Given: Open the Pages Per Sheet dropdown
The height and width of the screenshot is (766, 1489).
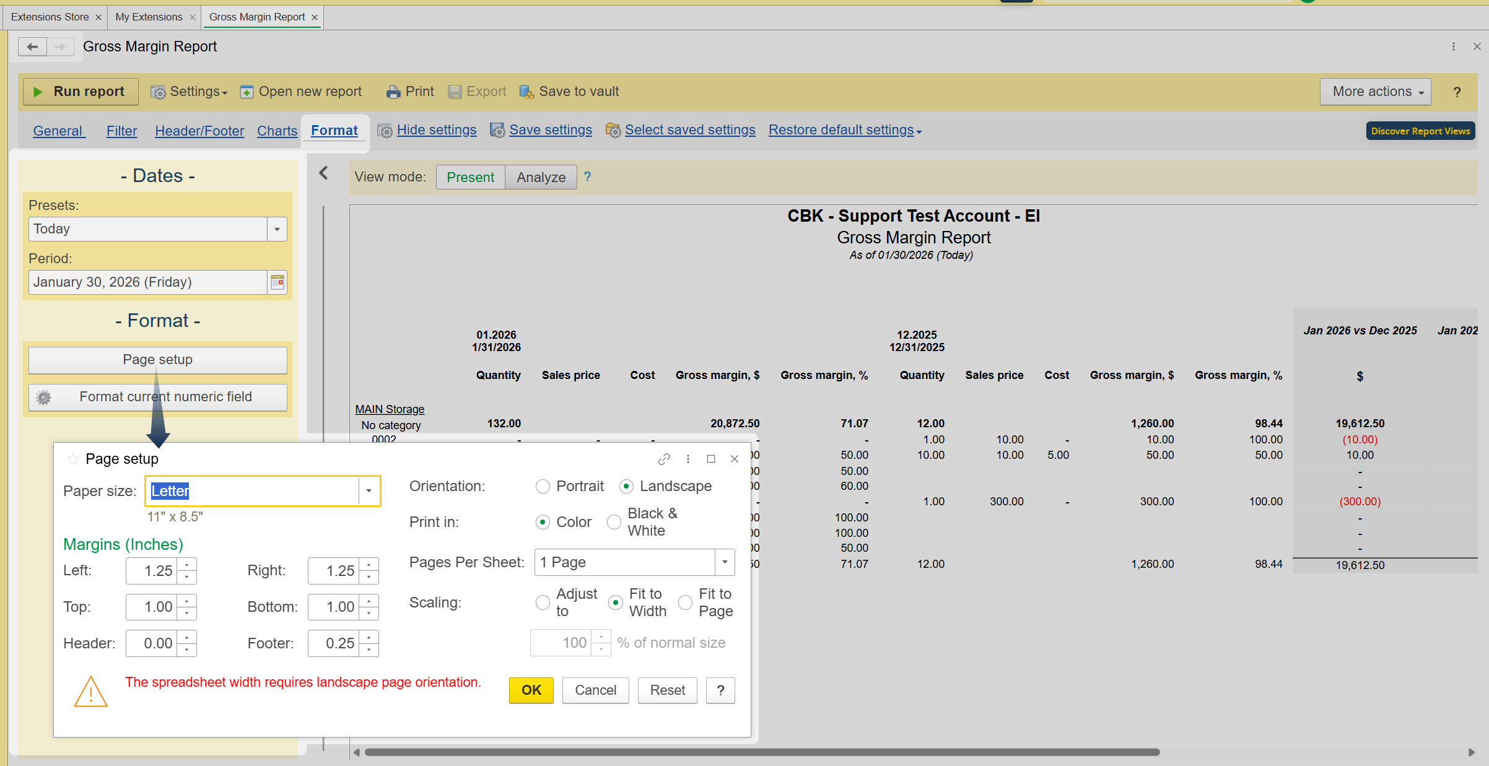Looking at the screenshot, I should pyautogui.click(x=725, y=562).
